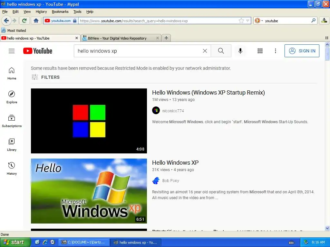The image size is (330, 247).
Task: Open Library in the sidebar
Action: coord(12,145)
